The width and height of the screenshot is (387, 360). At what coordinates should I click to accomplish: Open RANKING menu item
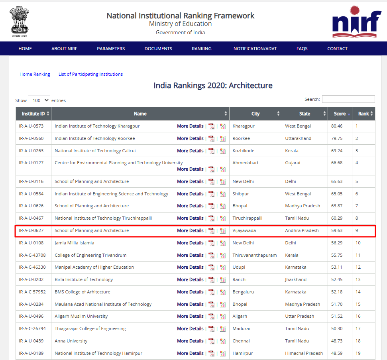click(202, 49)
